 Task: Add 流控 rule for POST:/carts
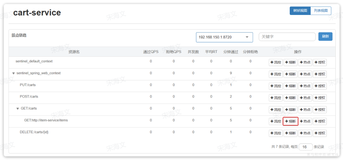pos(276,98)
